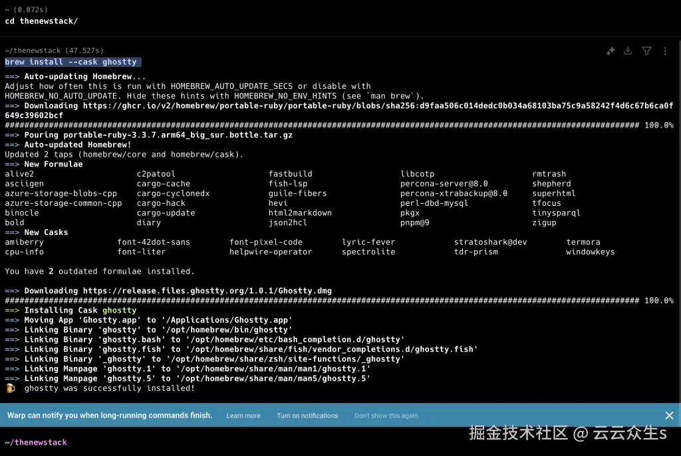Click the 'ghostty was successfully installed!' line
Screen dimensions: 681x456
pos(110,388)
